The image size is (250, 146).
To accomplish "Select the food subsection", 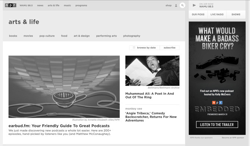I will (x=64, y=36).
